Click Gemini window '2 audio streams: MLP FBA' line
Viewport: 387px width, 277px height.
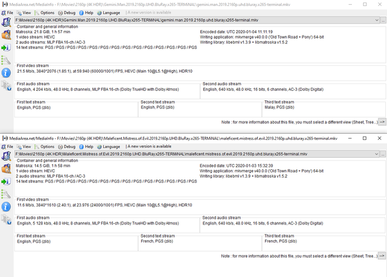[51, 42]
